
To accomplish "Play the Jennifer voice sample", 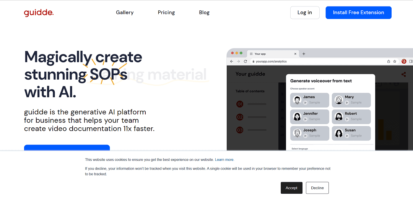I will [x=306, y=119].
